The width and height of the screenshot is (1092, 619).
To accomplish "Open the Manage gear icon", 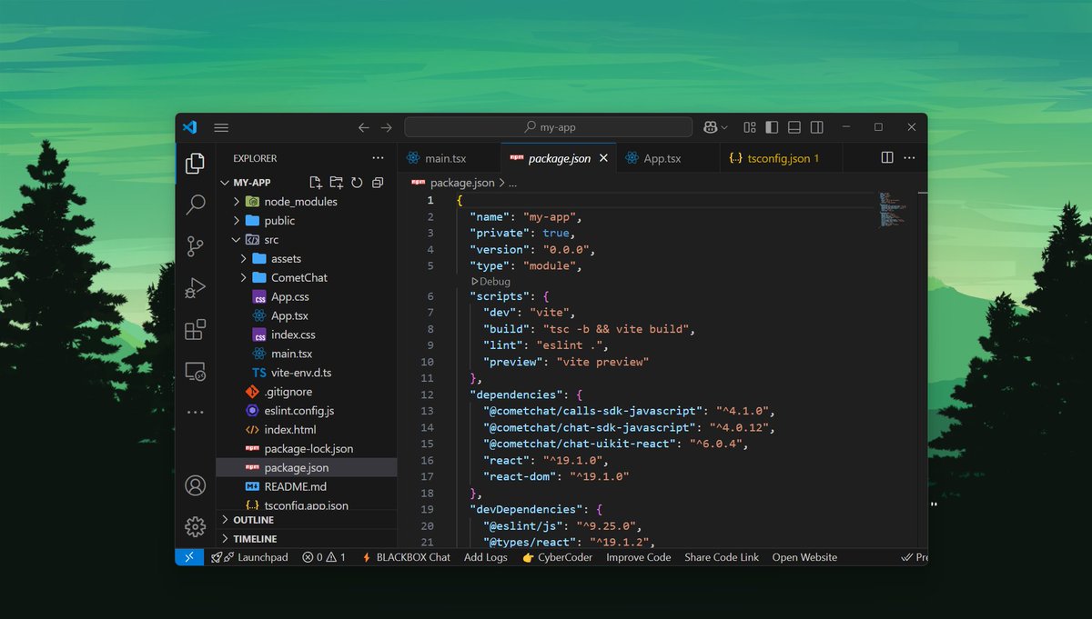I will pyautogui.click(x=195, y=526).
